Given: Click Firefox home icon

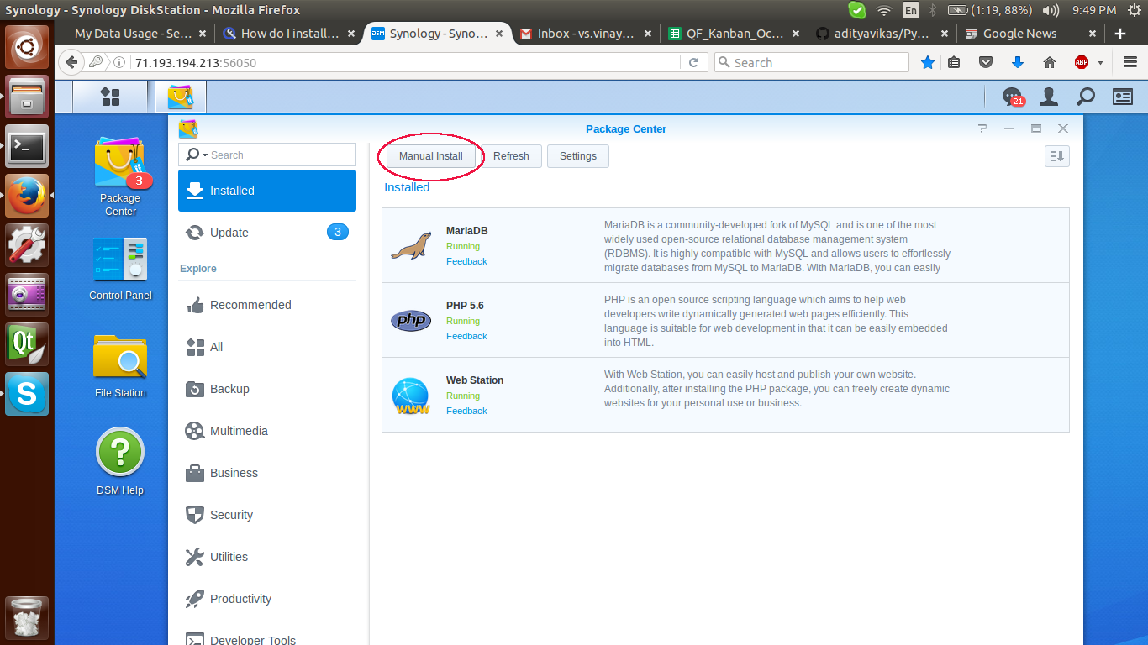Looking at the screenshot, I should [x=1049, y=62].
